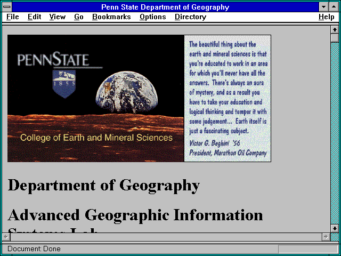Open the Bookmarks menu
The height and width of the screenshot is (256, 341).
coord(111,17)
